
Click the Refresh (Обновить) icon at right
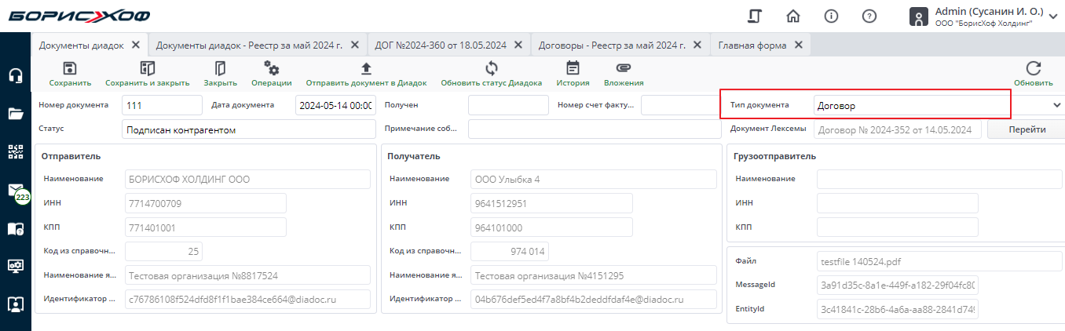pos(1033,69)
